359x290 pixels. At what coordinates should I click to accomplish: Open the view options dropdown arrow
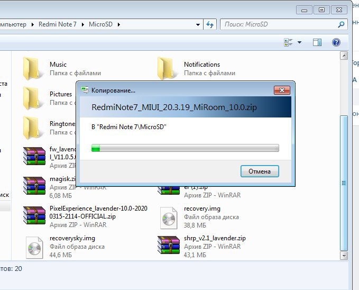299,42
